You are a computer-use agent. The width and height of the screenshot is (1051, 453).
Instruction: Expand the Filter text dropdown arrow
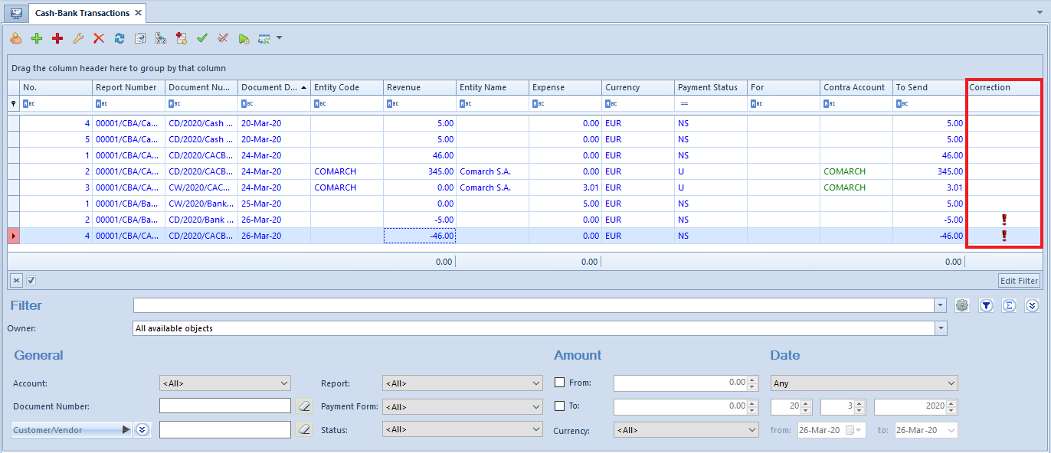(941, 305)
